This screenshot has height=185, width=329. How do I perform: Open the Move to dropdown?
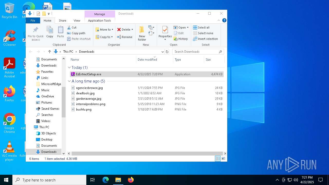pyautogui.click(x=104, y=30)
